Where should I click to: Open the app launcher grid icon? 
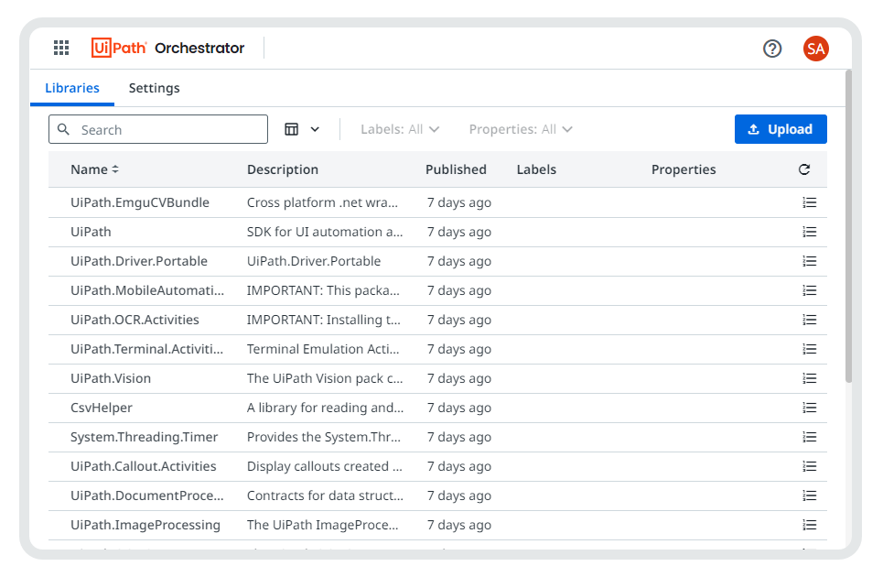(x=61, y=48)
